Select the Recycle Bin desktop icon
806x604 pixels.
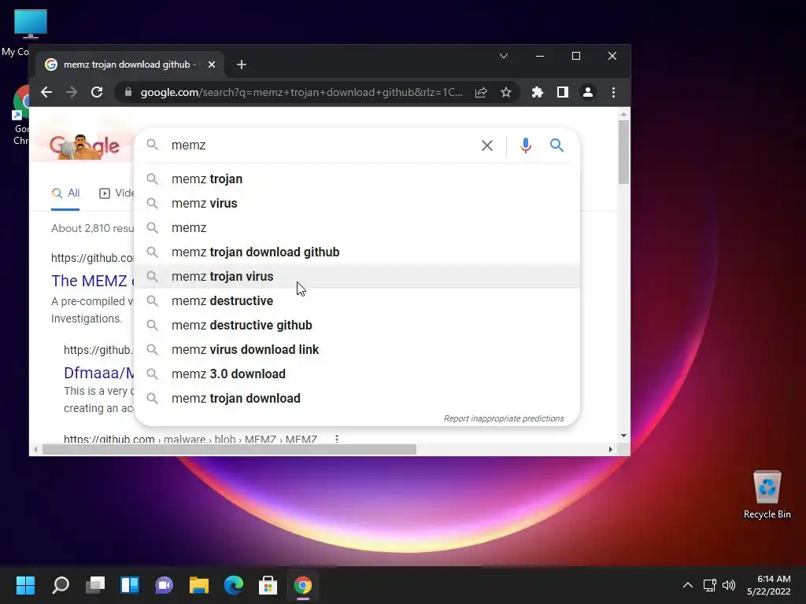(767, 495)
